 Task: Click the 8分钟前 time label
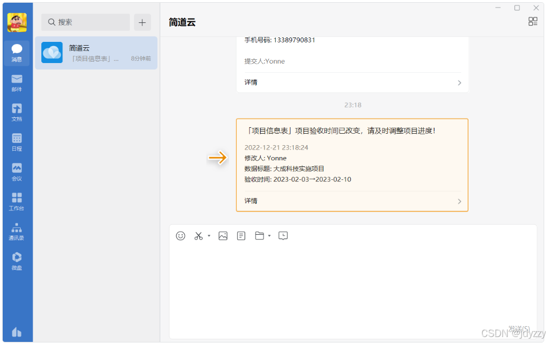pyautogui.click(x=141, y=59)
